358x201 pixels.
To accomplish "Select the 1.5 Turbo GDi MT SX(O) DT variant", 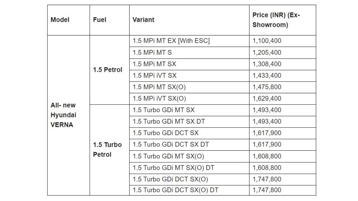I will coord(173,168).
